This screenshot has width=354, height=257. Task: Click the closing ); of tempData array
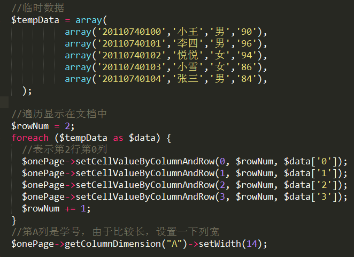27,91
